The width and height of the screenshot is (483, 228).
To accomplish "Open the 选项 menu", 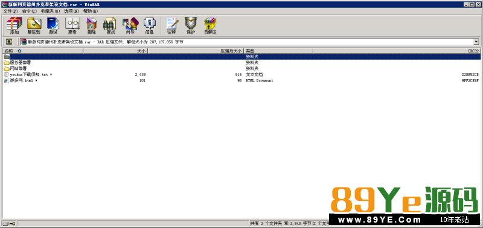I will [71, 11].
